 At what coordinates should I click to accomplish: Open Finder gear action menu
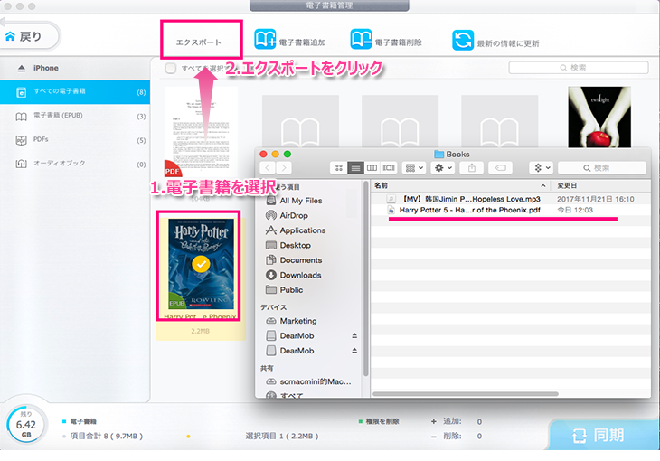coord(443,168)
